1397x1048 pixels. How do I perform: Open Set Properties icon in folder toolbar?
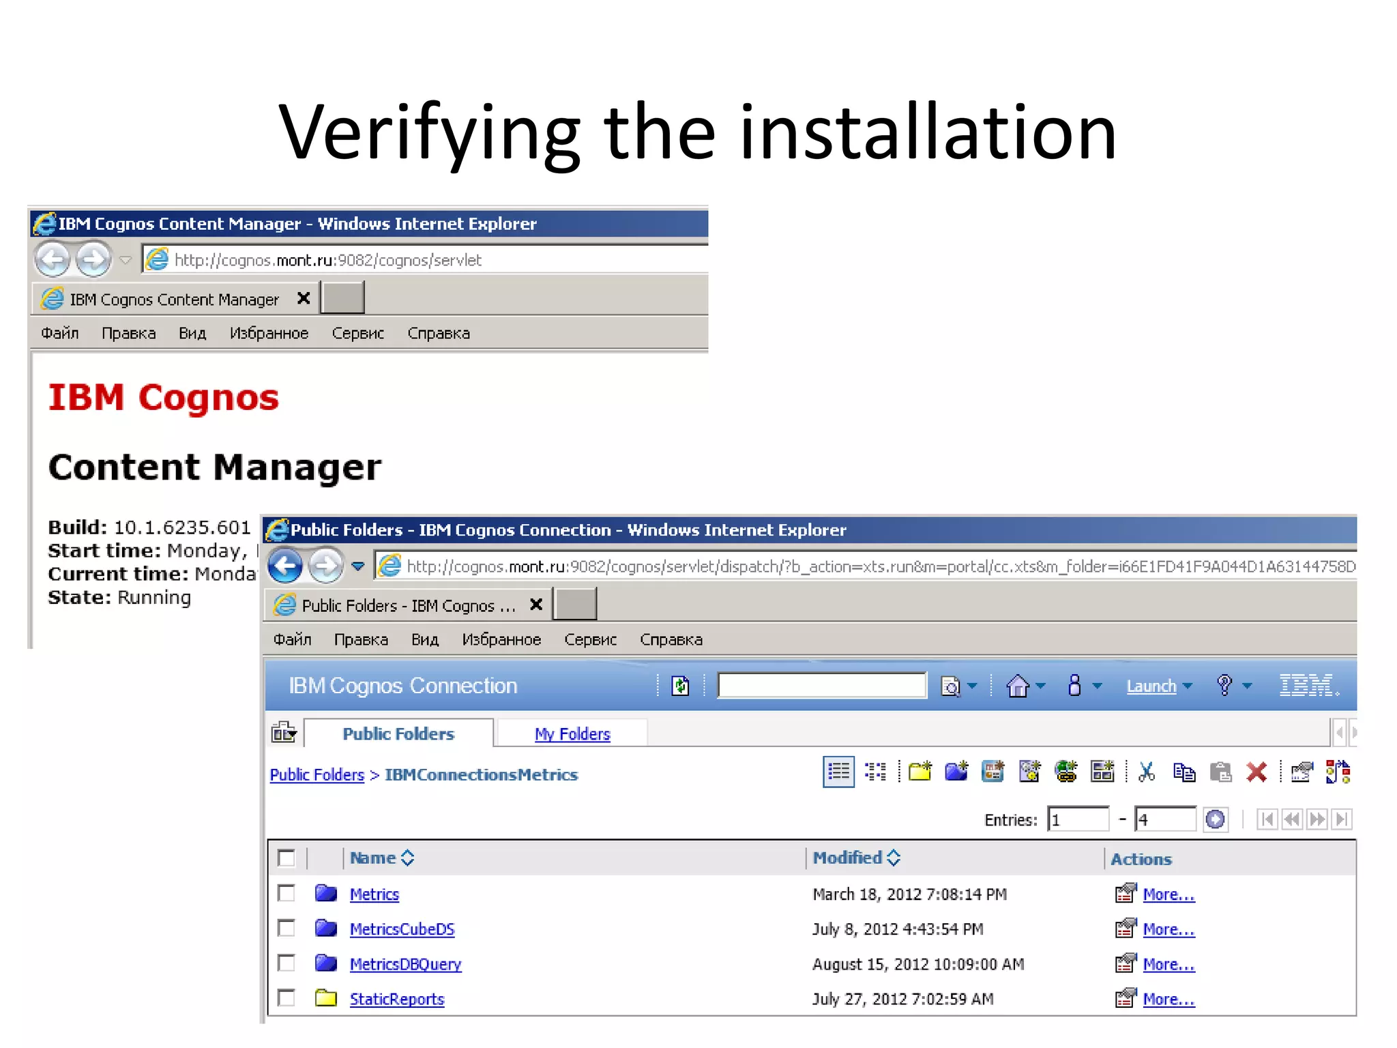[x=1302, y=772]
